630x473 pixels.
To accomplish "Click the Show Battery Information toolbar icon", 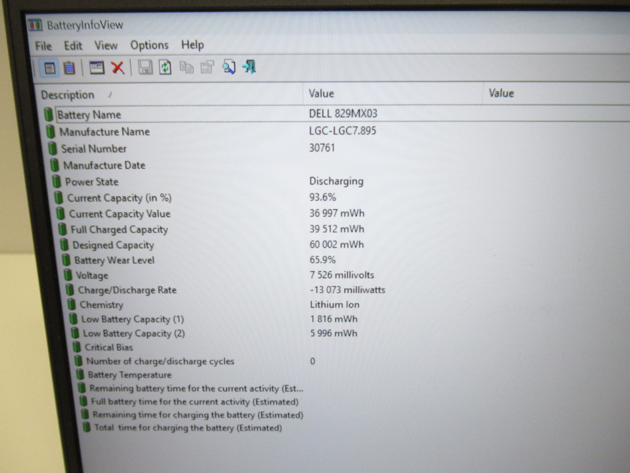I will (50, 68).
